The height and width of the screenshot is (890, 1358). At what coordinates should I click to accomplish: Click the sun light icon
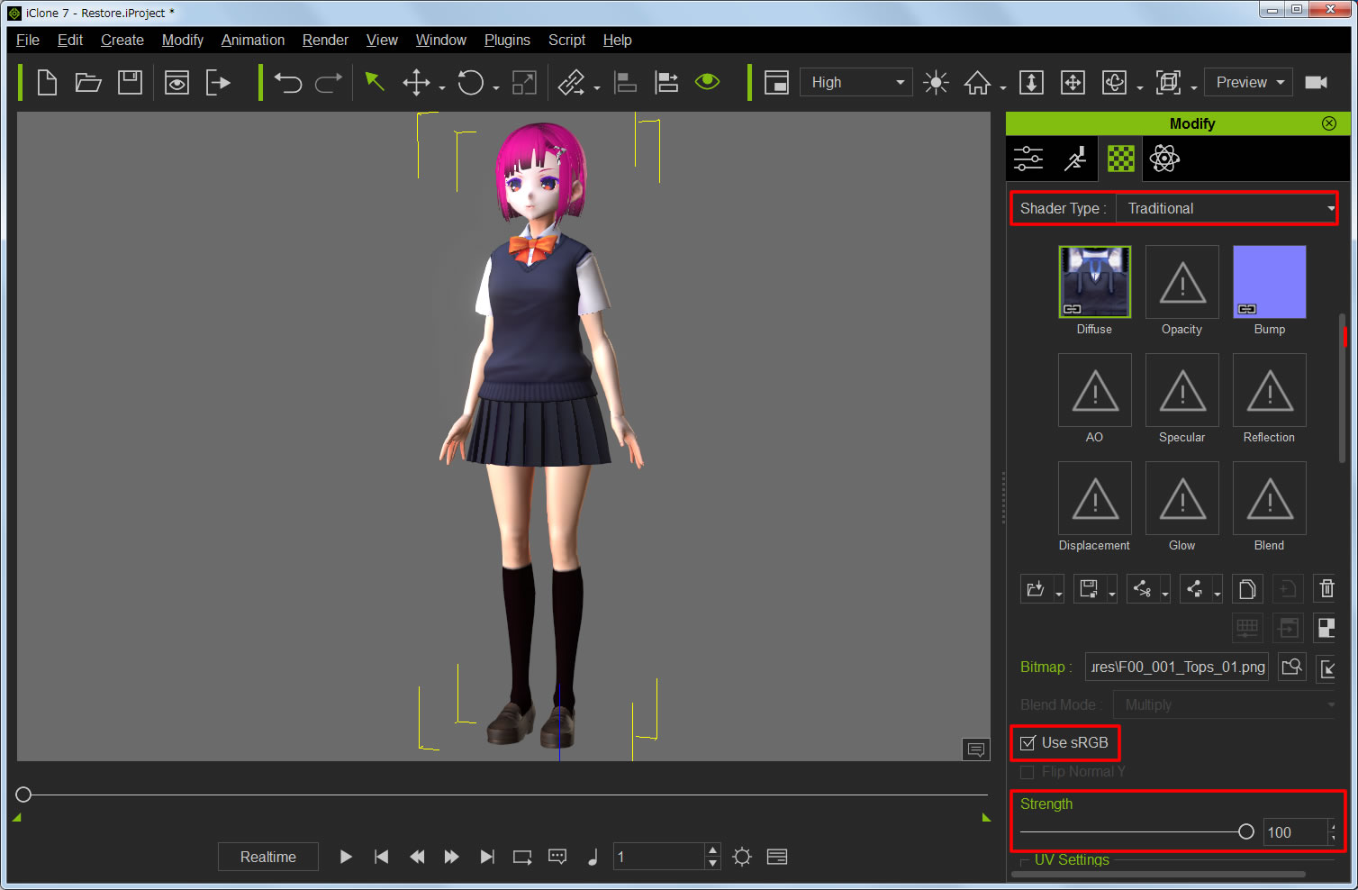[937, 83]
